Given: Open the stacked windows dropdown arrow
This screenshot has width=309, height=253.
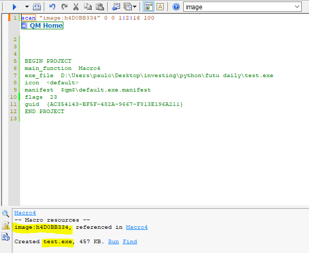Looking at the screenshot, I should [x=134, y=7].
